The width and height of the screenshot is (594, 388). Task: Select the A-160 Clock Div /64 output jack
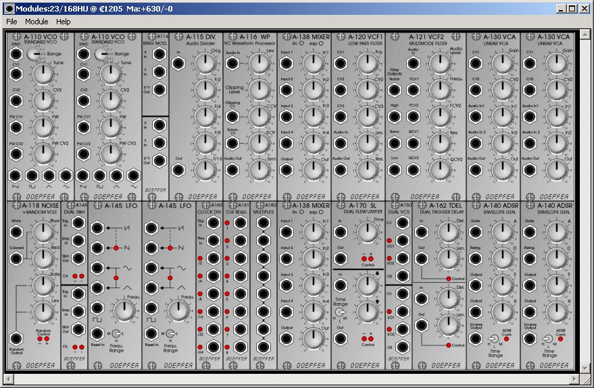pyautogui.click(x=214, y=347)
